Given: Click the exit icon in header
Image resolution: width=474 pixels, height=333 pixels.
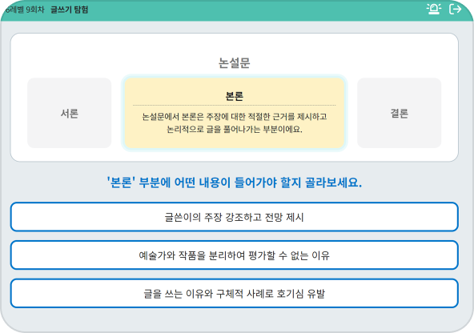Looking at the screenshot, I should 455,9.
